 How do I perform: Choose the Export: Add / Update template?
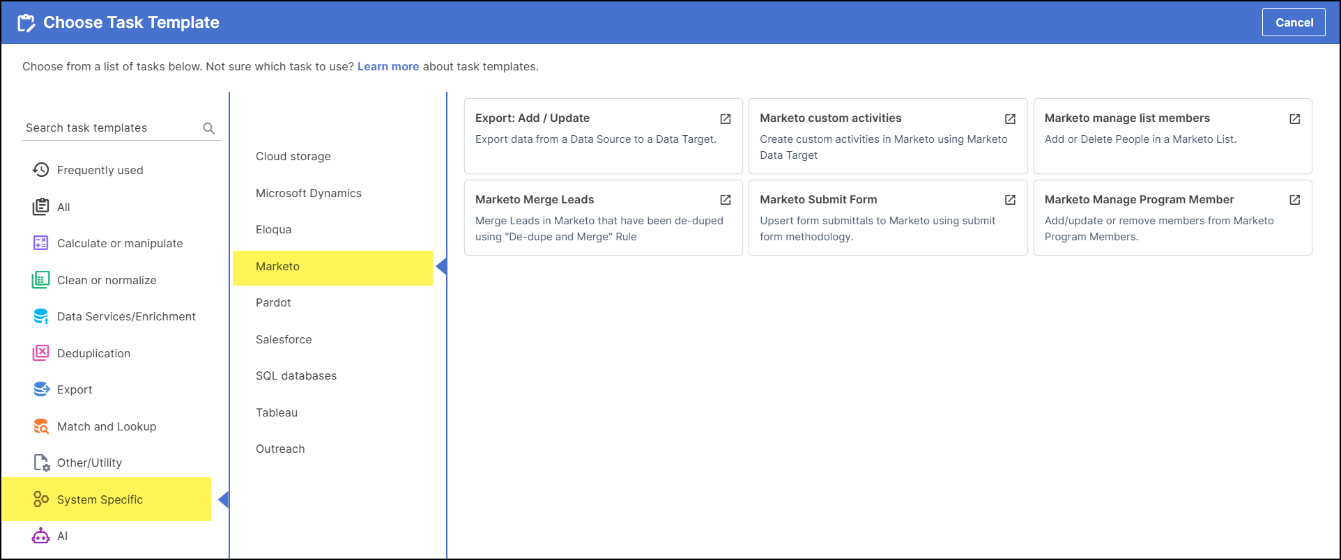click(x=604, y=136)
